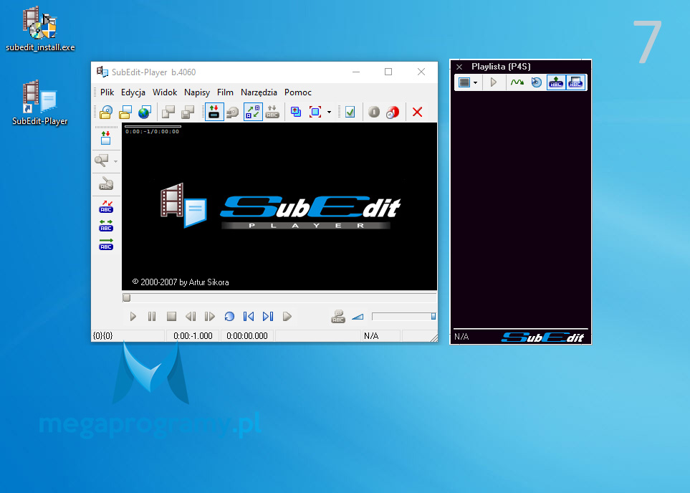Viewport: 690px width, 493px height.
Task: Open the Napisy menu
Action: pos(197,92)
